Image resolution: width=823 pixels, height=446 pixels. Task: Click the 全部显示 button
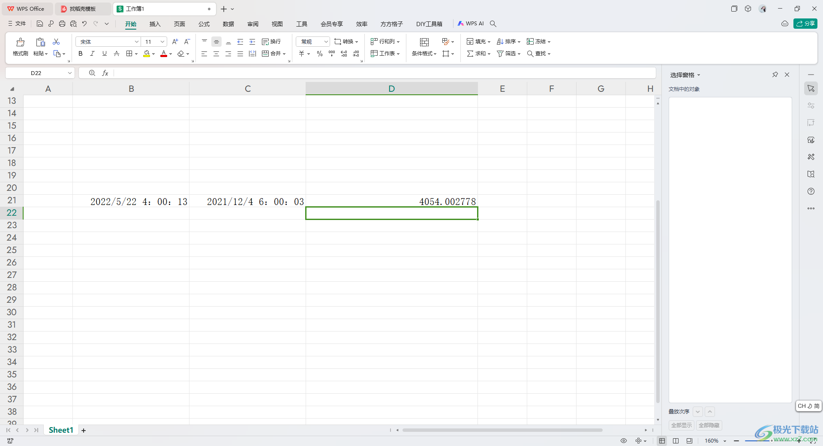682,425
